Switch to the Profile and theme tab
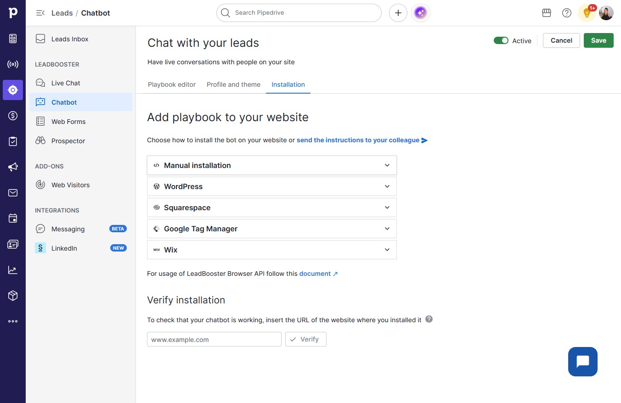The height and width of the screenshot is (403, 621). 233,84
